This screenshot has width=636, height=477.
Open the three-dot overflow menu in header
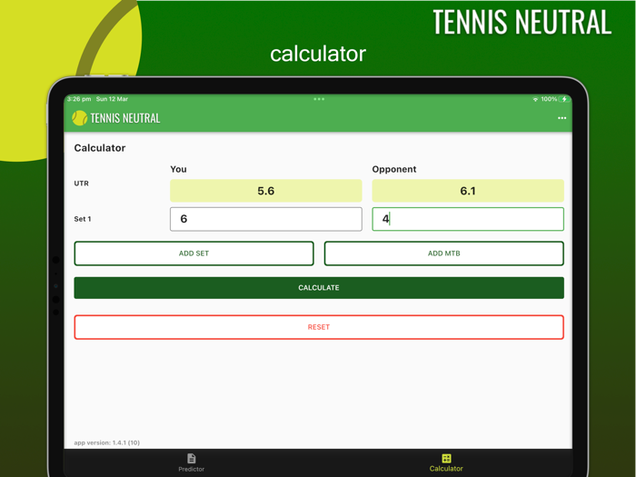(561, 118)
